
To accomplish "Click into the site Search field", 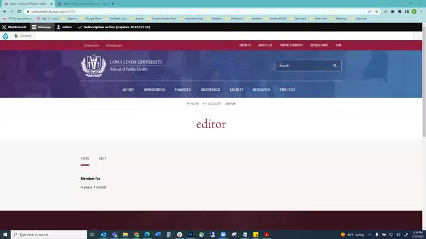I will tap(302, 65).
